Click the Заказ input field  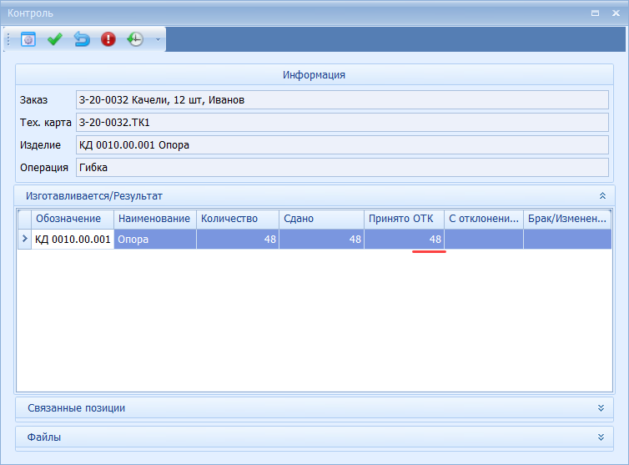[341, 100]
